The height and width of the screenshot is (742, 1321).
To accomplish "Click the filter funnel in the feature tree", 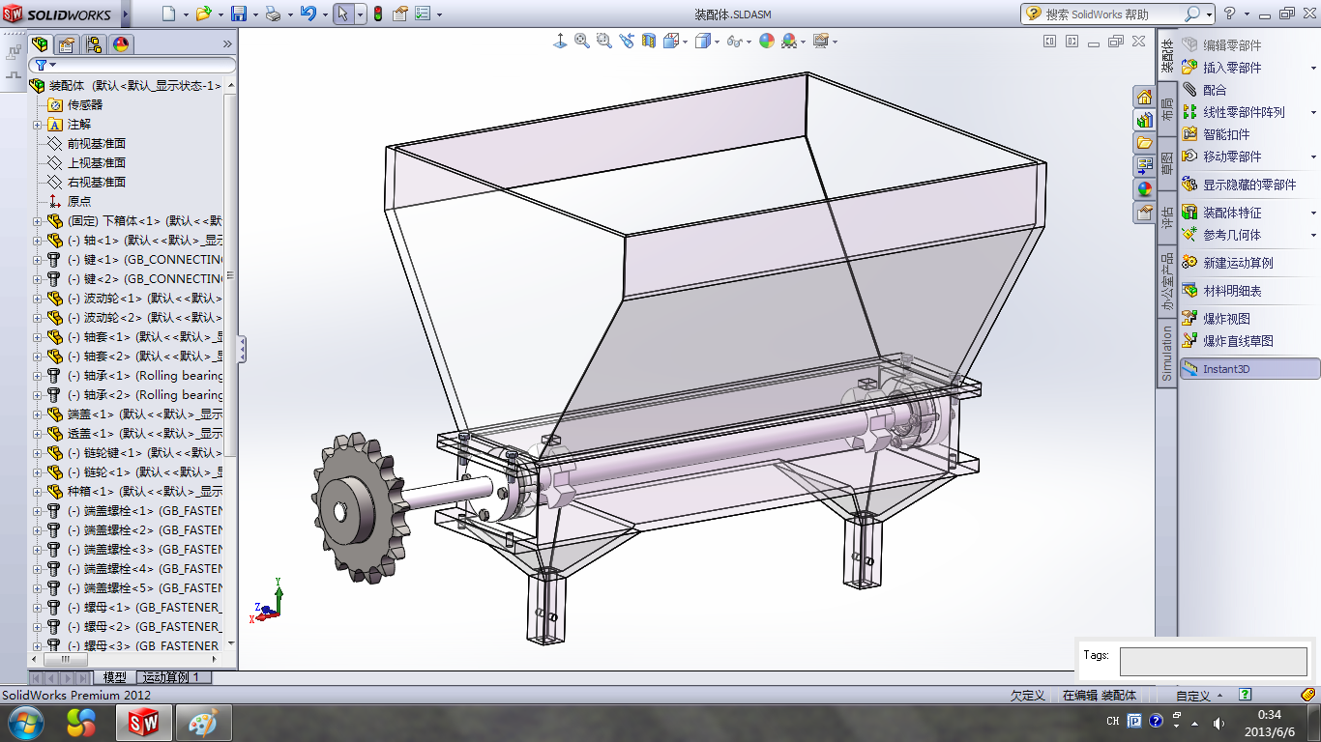I will pos(41,65).
